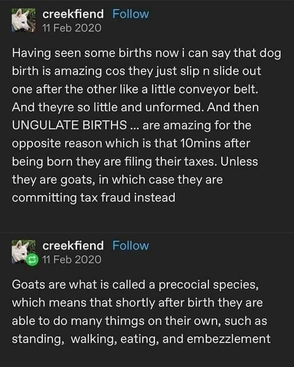
Task: Follow creekfiend from the first post
Action: [x=130, y=14]
